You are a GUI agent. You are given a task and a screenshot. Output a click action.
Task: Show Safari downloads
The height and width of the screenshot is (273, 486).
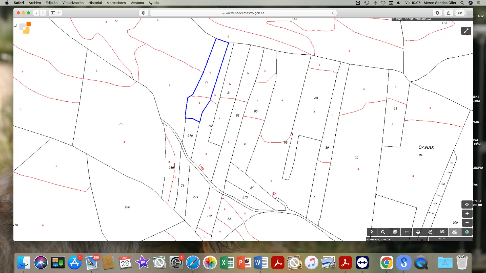[437, 13]
